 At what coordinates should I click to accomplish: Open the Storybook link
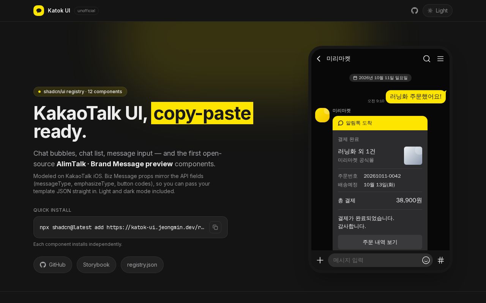96,265
